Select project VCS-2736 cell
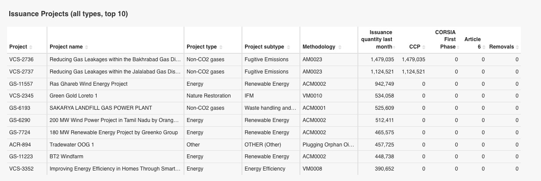The width and height of the screenshot is (541, 181). [x=18, y=59]
